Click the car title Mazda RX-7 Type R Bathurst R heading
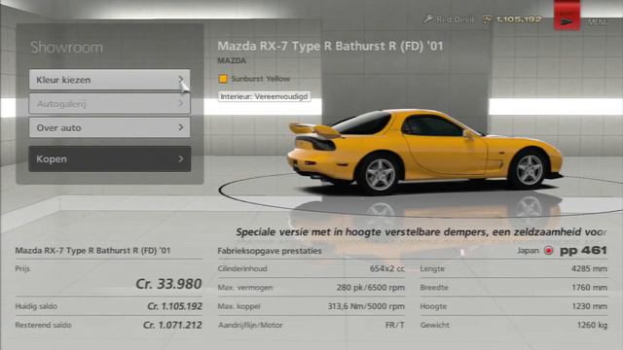623x350 pixels. click(330, 46)
